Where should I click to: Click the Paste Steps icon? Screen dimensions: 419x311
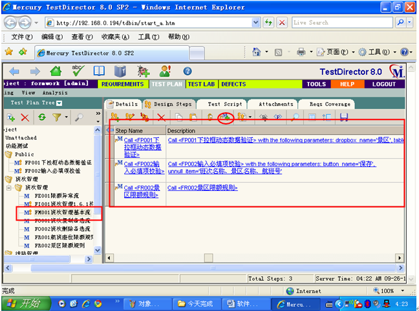point(193,117)
